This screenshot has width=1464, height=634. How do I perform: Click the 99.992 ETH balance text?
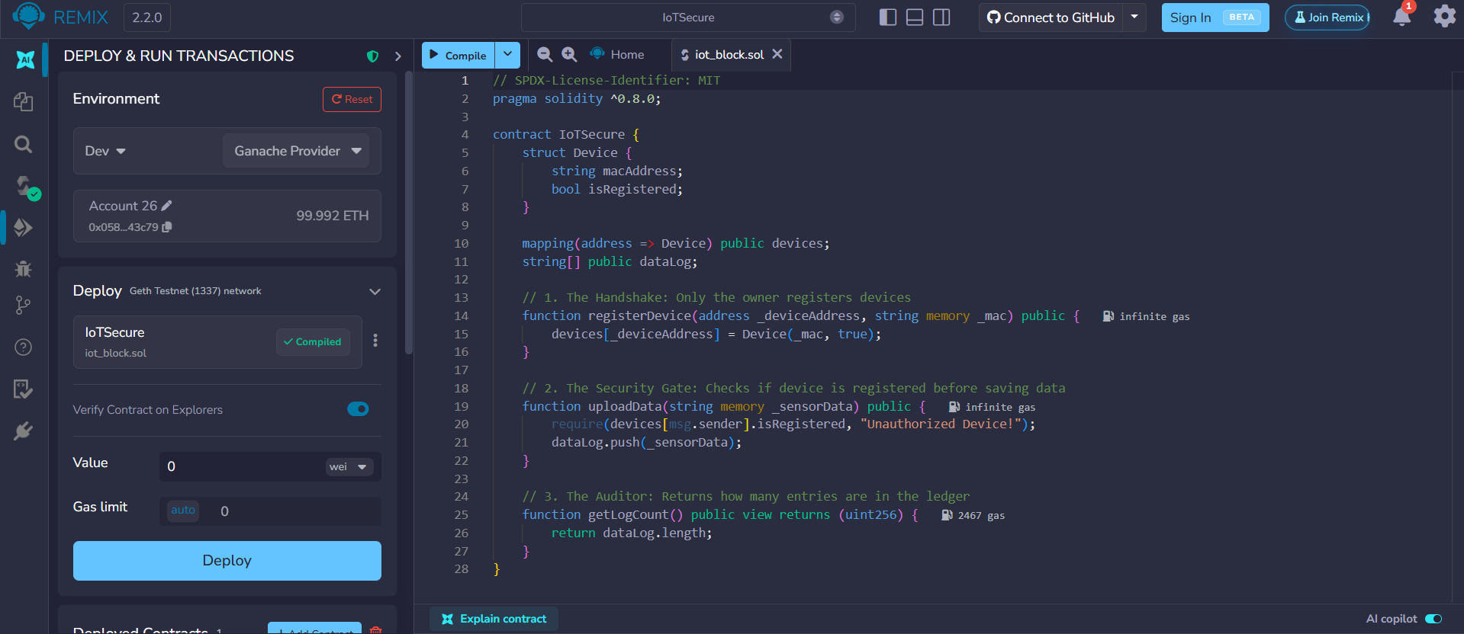pos(333,216)
